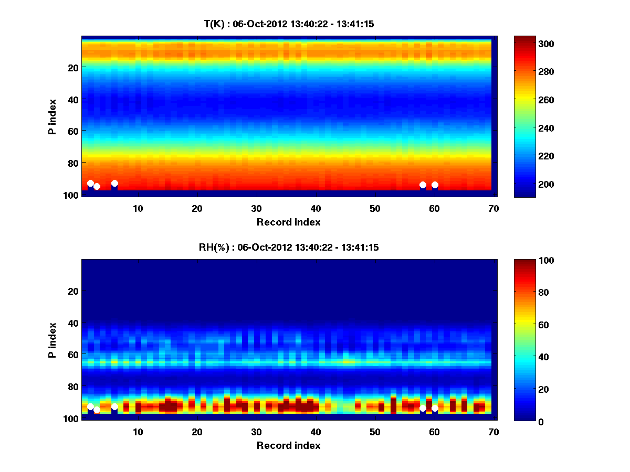Click x-axis tick 70 under the RH plot
Image resolution: width=630 pixels, height=472 pixels.
493,432
